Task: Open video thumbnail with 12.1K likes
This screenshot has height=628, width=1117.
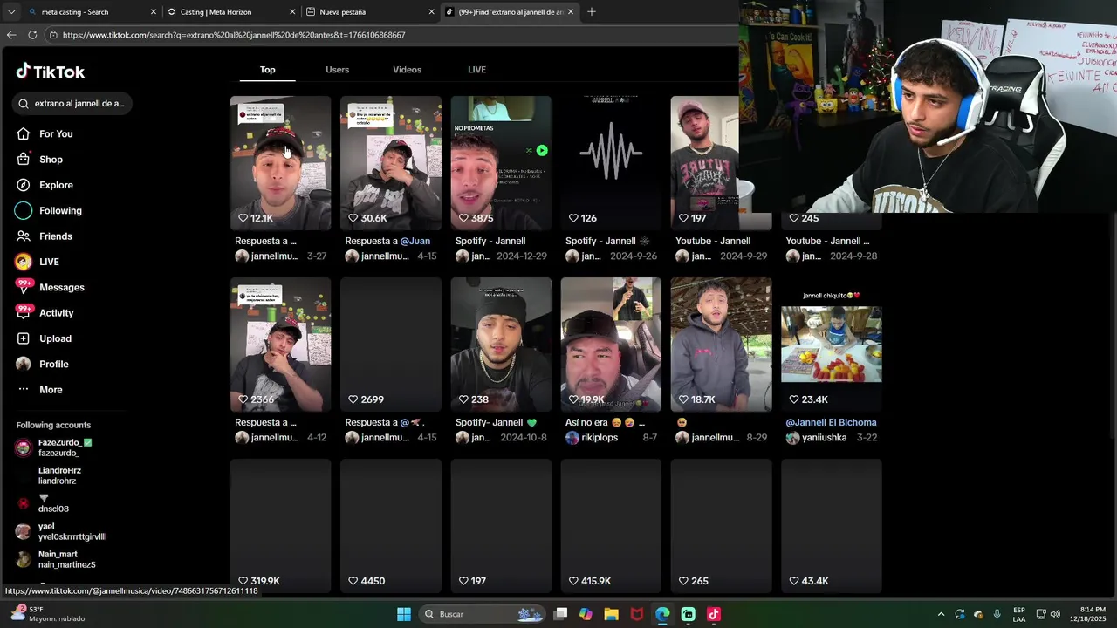Action: [x=280, y=162]
